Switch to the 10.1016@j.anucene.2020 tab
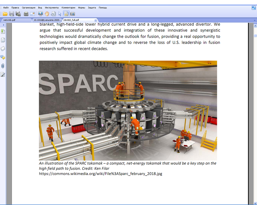Viewport: 257px width, 205px height. (x=47, y=20)
